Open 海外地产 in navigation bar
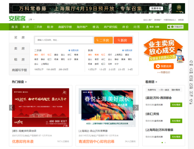Image resolution: width=194 pixels, height=149 pixels. (x=82, y=27)
